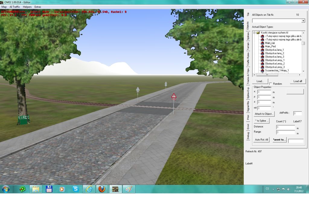Click the volume speaker icon in system tray

[288, 189]
